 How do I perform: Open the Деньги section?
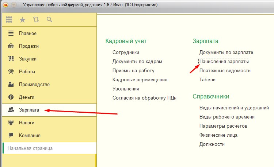pos(27,97)
